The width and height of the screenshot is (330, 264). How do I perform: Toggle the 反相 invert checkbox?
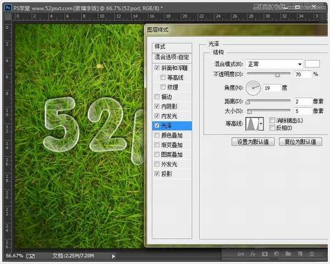[273, 127]
